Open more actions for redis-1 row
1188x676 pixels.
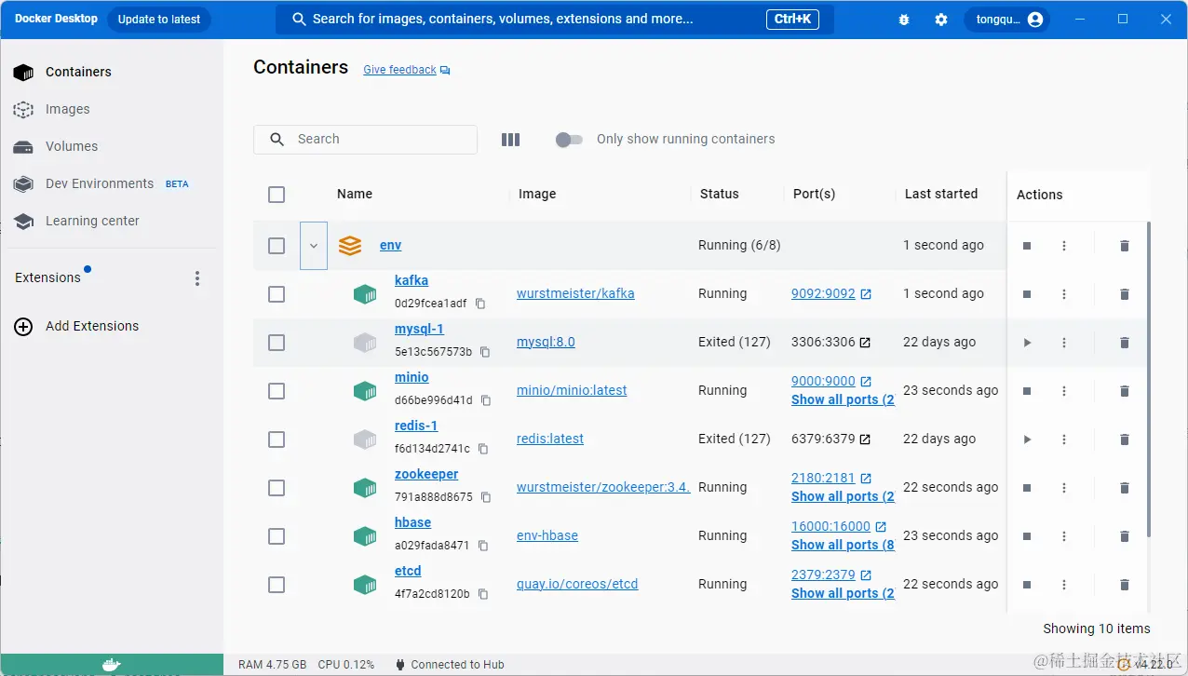coord(1064,439)
